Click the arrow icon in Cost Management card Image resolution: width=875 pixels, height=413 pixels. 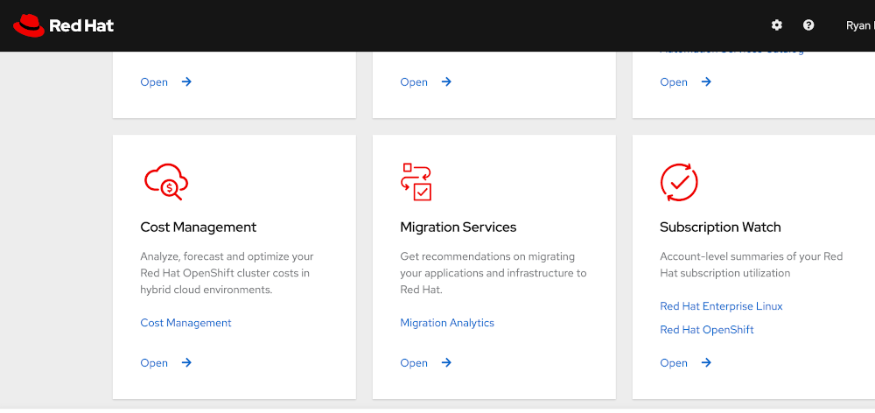187,363
